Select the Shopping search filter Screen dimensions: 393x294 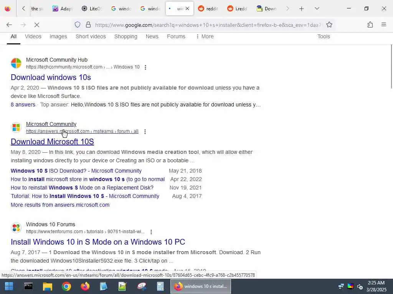pyautogui.click(x=126, y=36)
